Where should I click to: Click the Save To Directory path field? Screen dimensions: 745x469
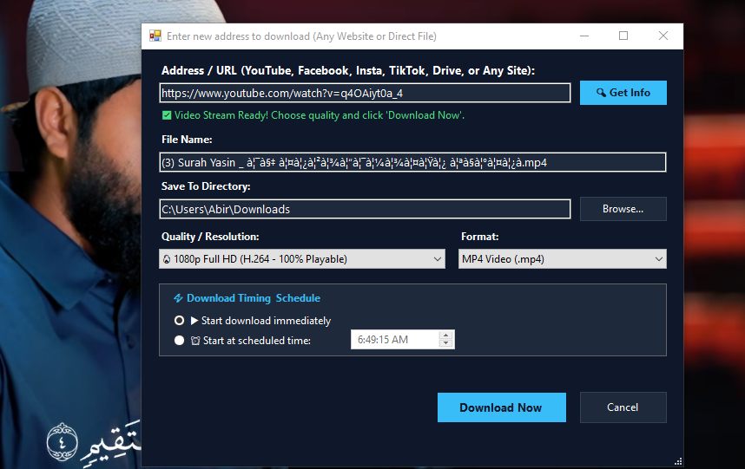tap(365, 209)
